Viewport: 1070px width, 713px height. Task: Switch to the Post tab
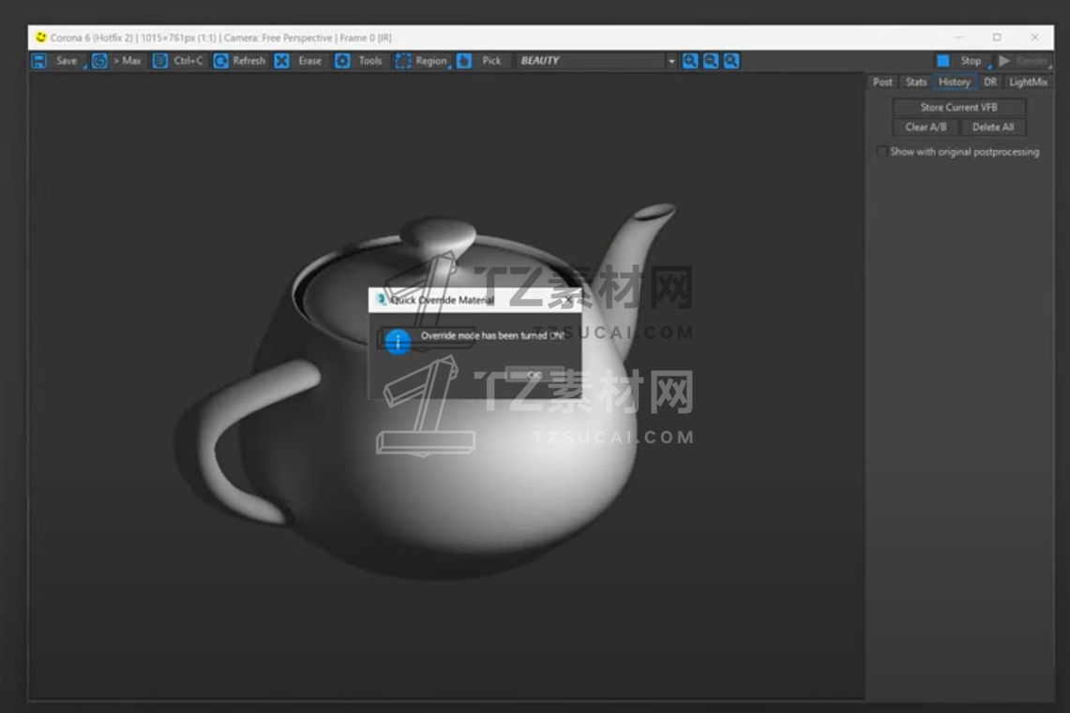tap(882, 82)
